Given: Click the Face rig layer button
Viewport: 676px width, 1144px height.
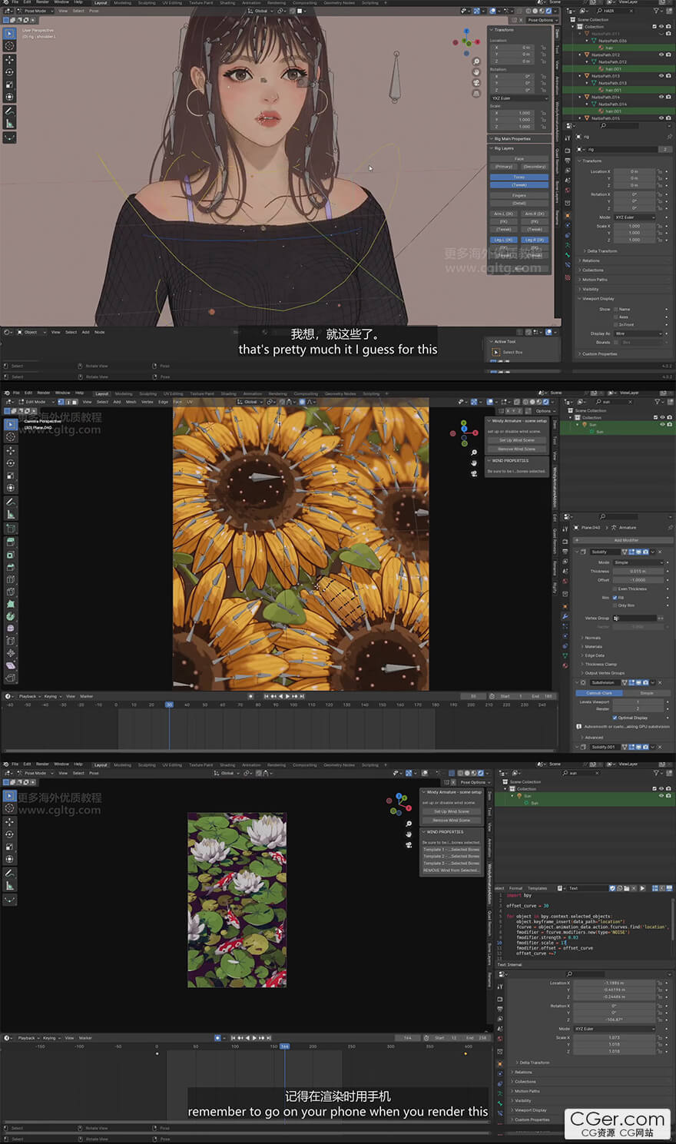Looking at the screenshot, I should pos(519,159).
